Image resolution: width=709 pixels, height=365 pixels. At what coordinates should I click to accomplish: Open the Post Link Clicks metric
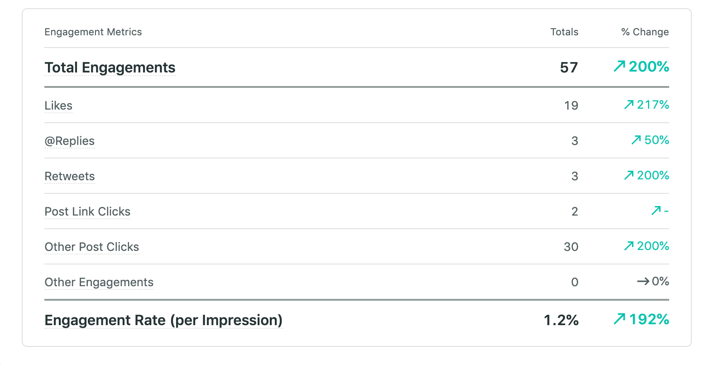[x=87, y=211]
